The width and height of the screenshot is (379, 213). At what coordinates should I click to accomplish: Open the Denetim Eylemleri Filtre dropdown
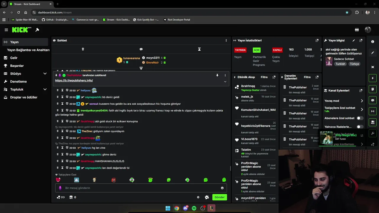click(307, 77)
